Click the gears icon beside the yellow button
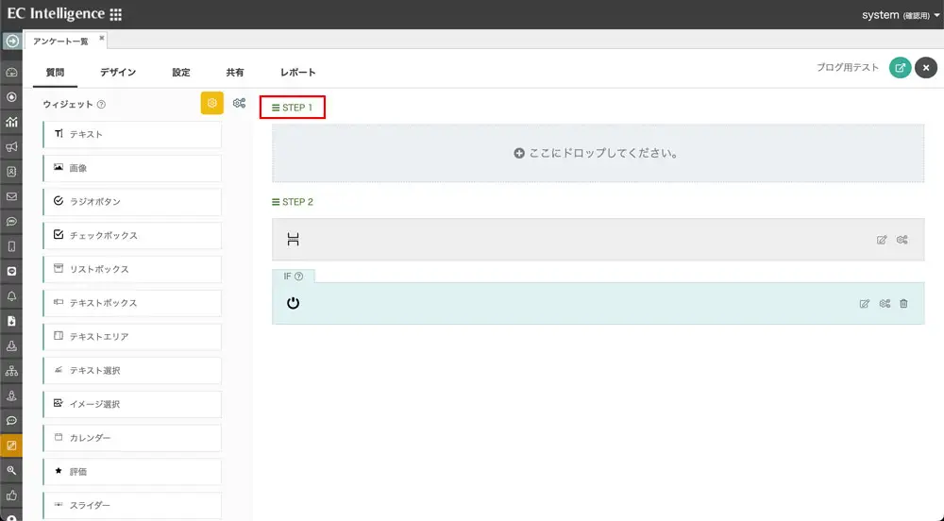The width and height of the screenshot is (944, 521). (240, 104)
